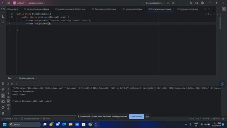
Task: Jump to next highlighted problem arrow
Action: [214, 14]
